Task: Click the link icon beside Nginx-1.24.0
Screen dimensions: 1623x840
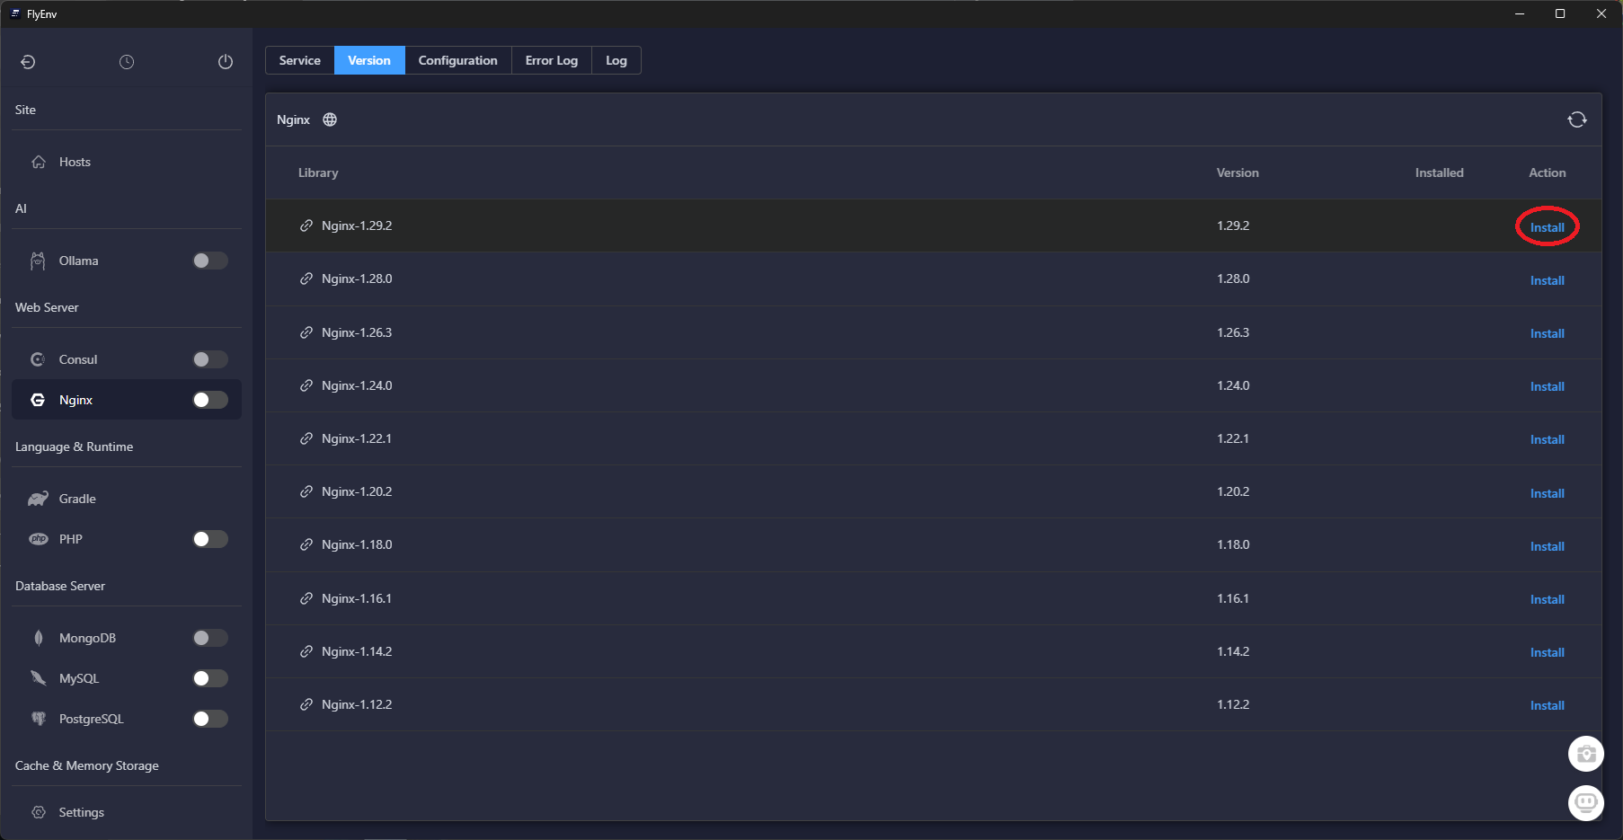Action: [306, 385]
